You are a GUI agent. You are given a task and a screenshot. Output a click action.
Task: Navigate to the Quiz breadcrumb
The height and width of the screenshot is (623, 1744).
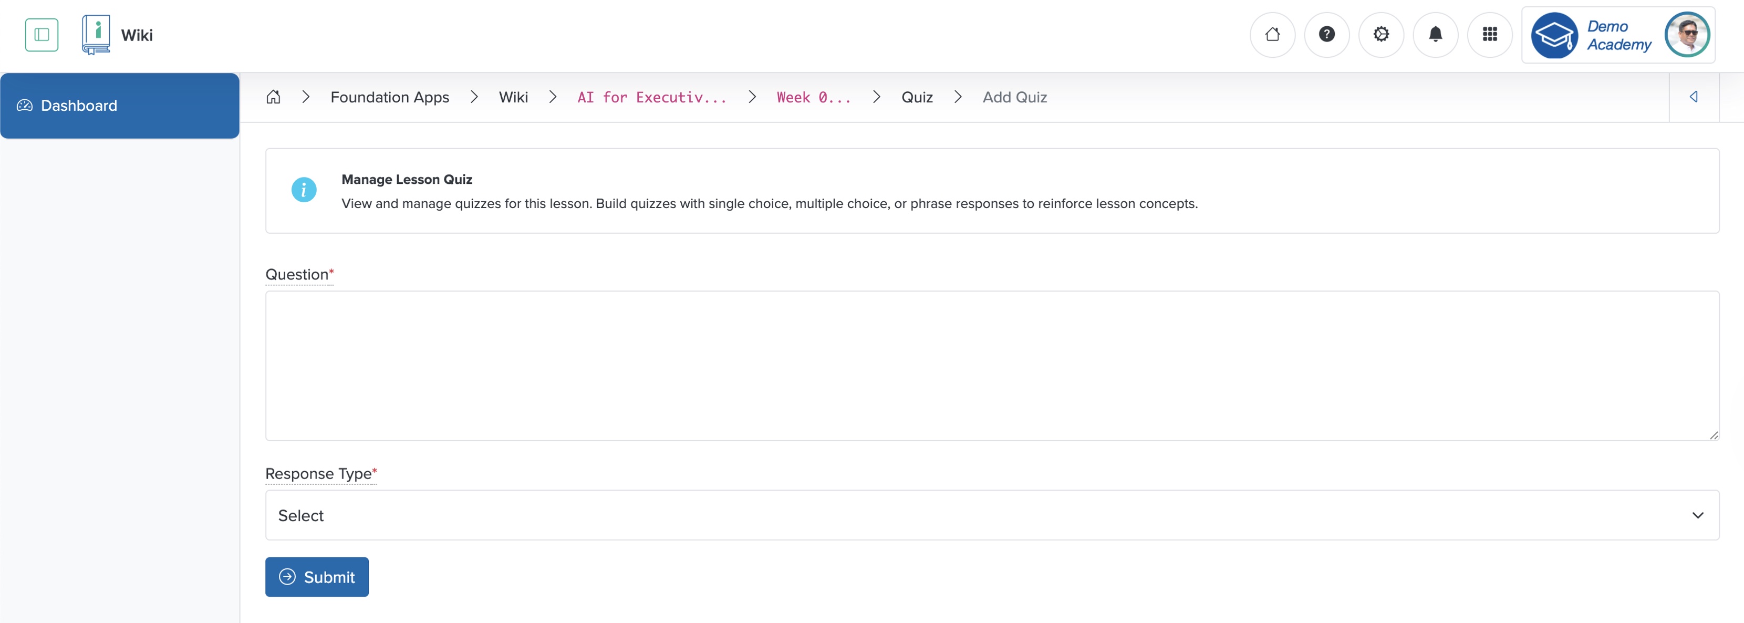[x=917, y=97]
